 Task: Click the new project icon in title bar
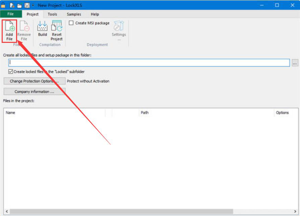pos(12,5)
